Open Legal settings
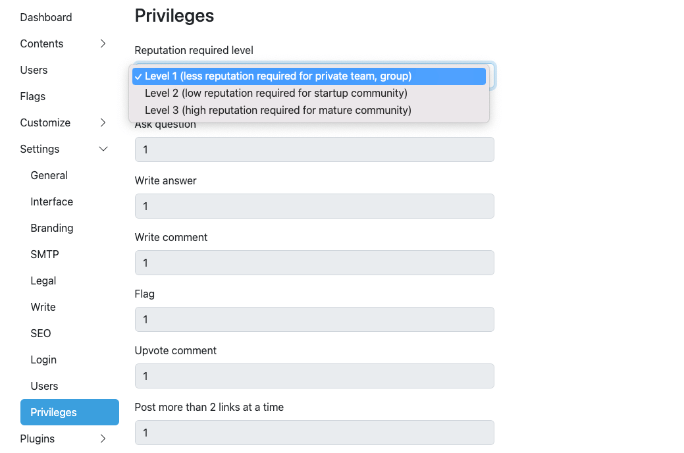The image size is (684, 453). click(x=43, y=280)
